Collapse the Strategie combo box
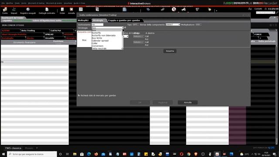 coord(122,28)
